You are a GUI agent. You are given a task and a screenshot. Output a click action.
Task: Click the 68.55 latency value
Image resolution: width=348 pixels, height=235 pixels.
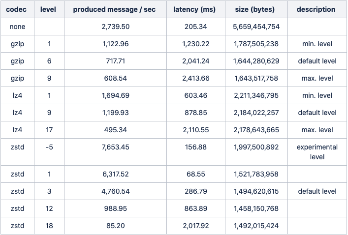196,174
